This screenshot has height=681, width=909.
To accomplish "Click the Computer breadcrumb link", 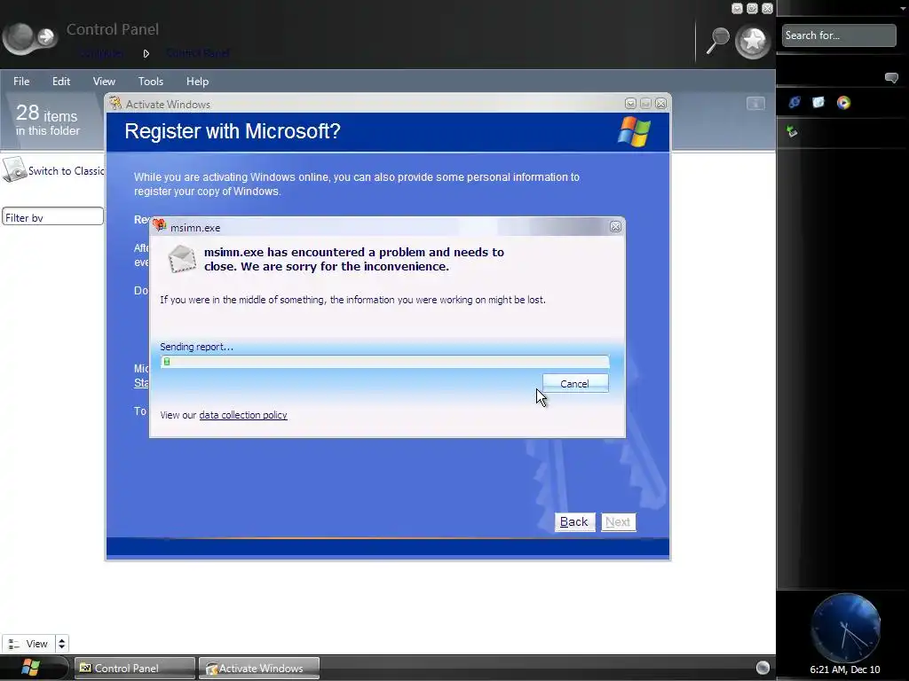I will click(x=101, y=53).
